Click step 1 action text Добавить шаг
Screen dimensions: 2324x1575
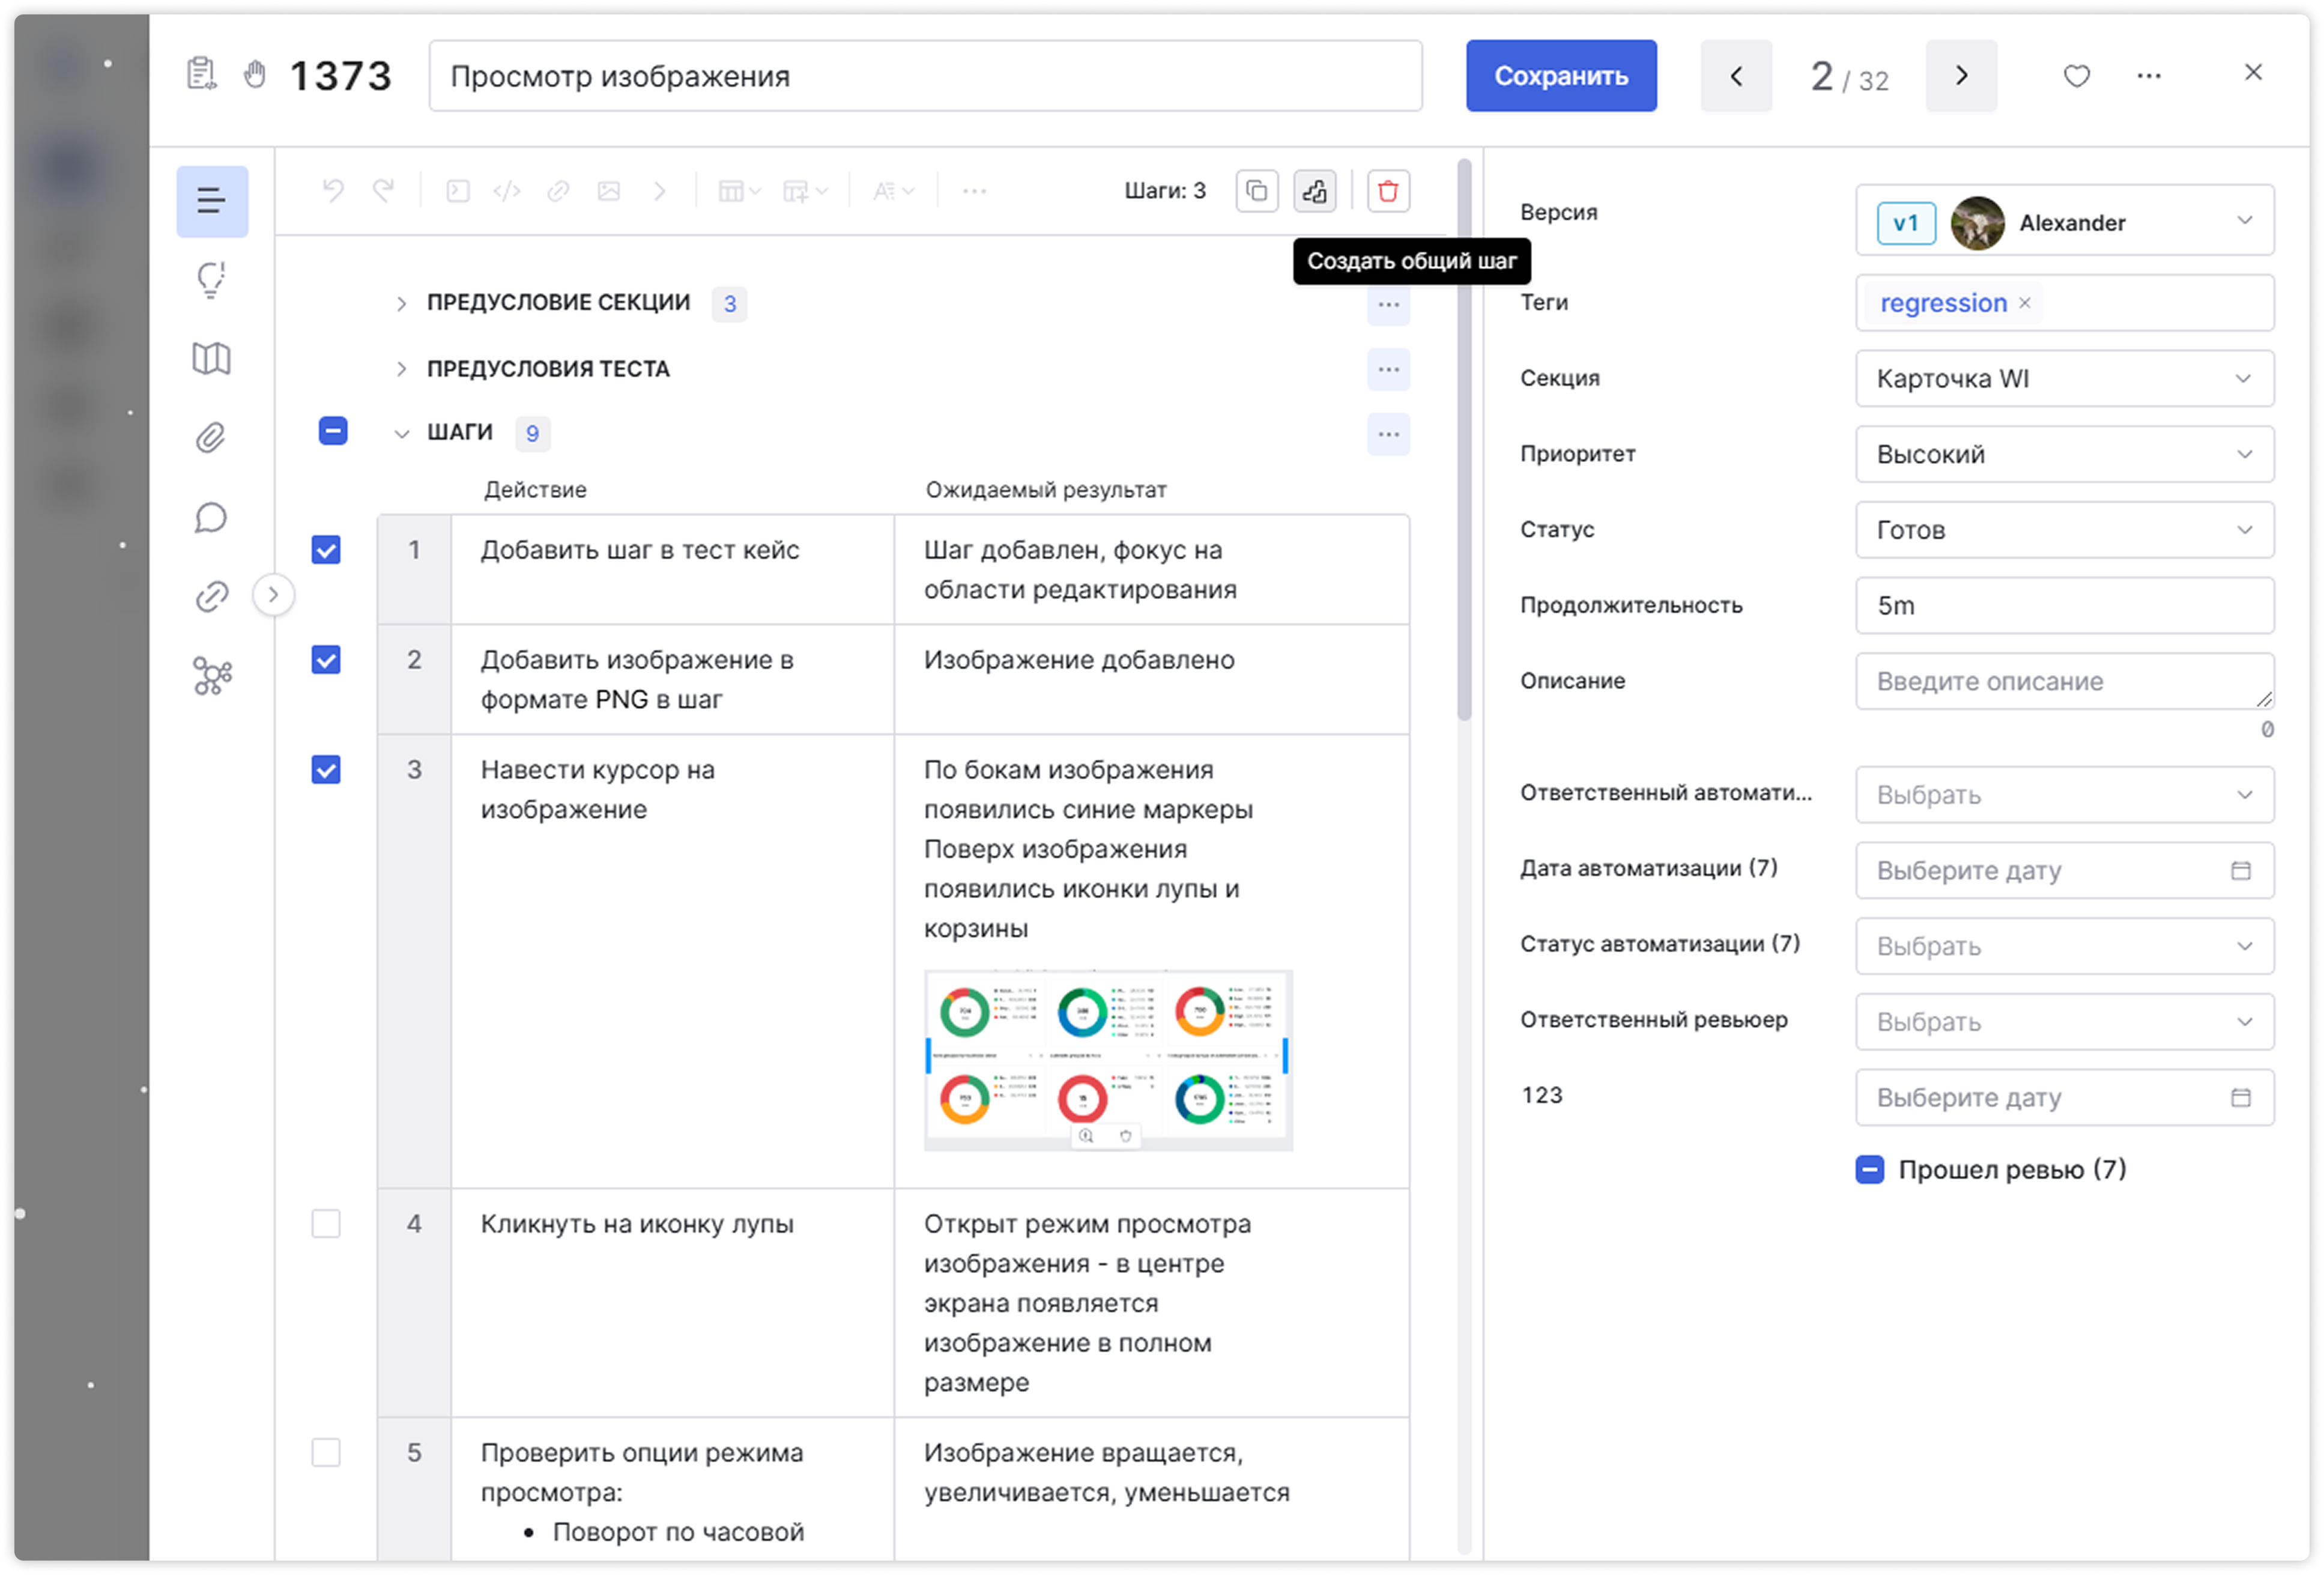(x=640, y=550)
